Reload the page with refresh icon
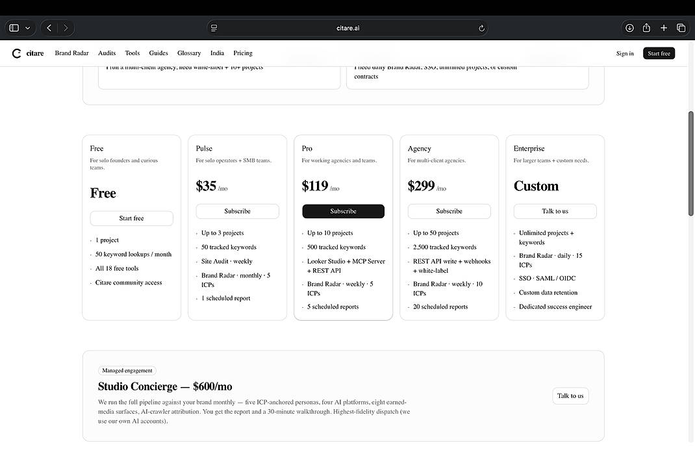Image resolution: width=695 pixels, height=452 pixels. click(x=481, y=28)
